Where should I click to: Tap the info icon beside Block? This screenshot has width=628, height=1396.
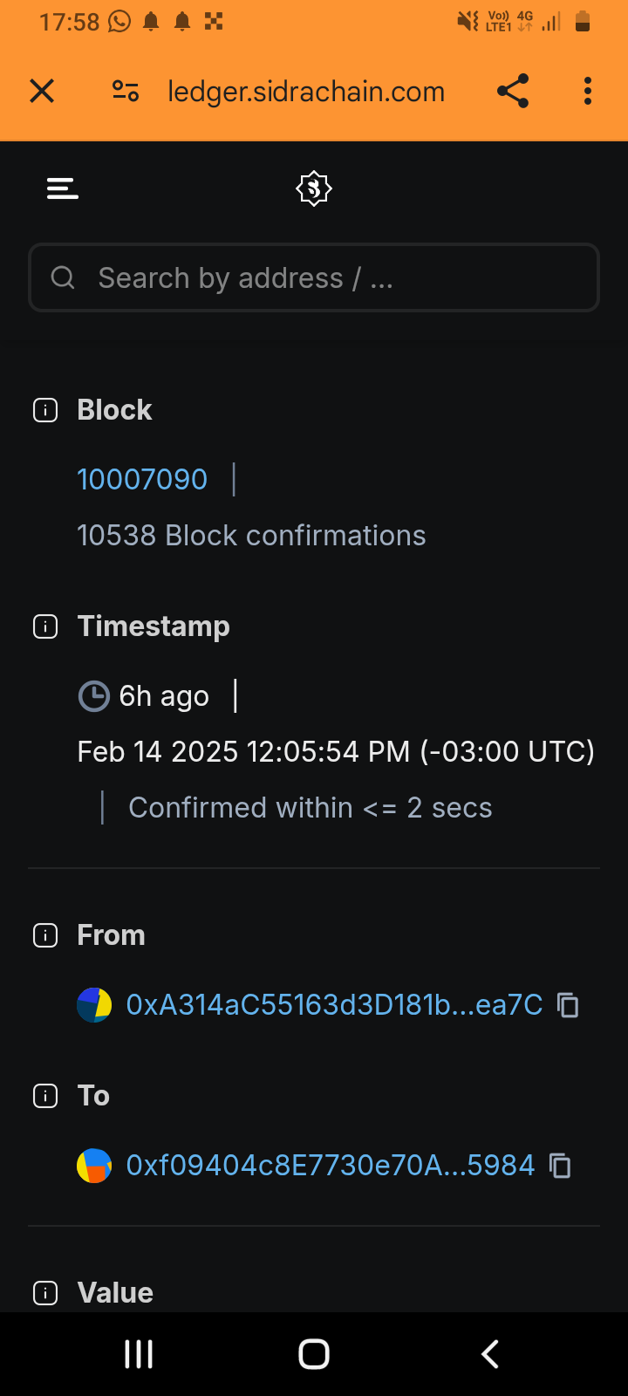(x=45, y=410)
